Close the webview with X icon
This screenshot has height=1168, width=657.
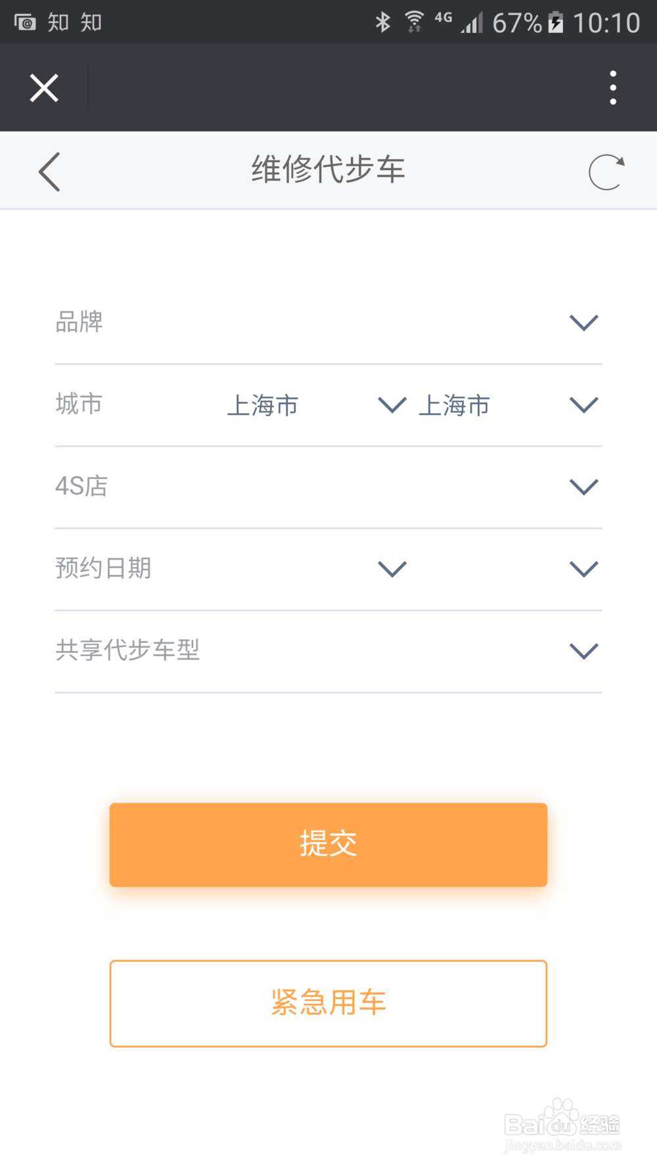click(x=44, y=88)
